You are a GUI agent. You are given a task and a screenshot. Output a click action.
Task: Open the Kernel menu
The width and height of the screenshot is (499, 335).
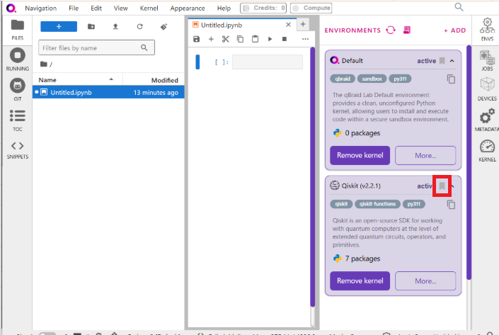[x=149, y=8]
